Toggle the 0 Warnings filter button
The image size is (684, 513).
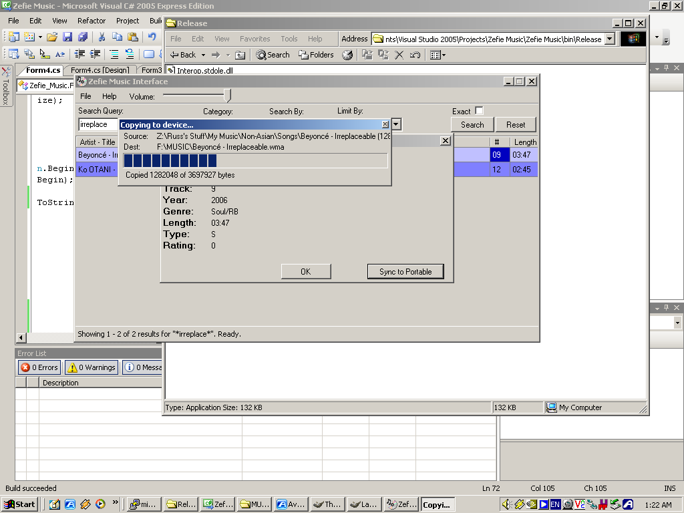click(x=92, y=367)
